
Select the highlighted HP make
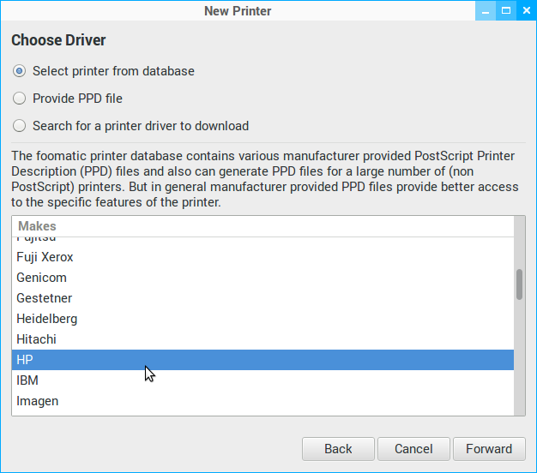click(25, 360)
